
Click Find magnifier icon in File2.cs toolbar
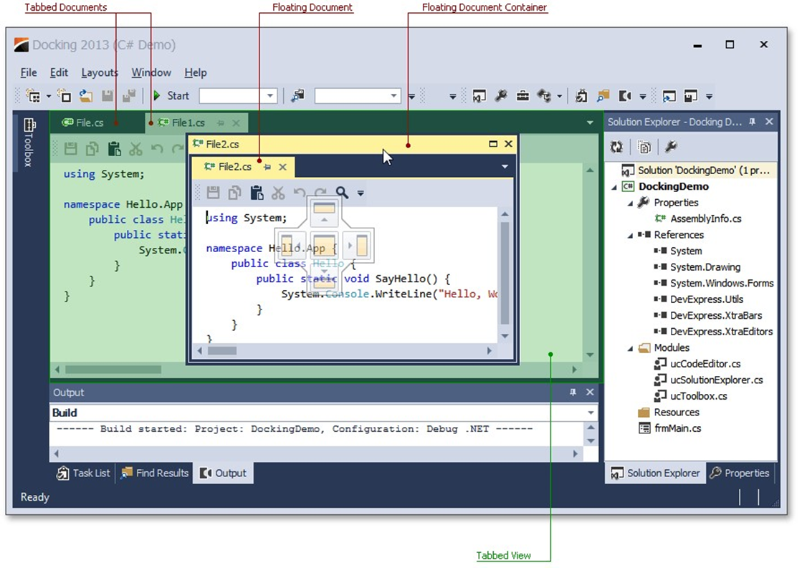(342, 193)
